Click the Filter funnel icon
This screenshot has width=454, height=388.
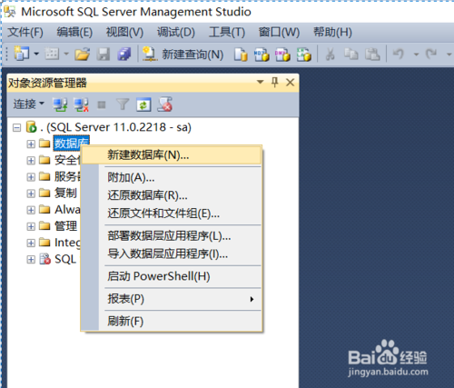point(123,104)
